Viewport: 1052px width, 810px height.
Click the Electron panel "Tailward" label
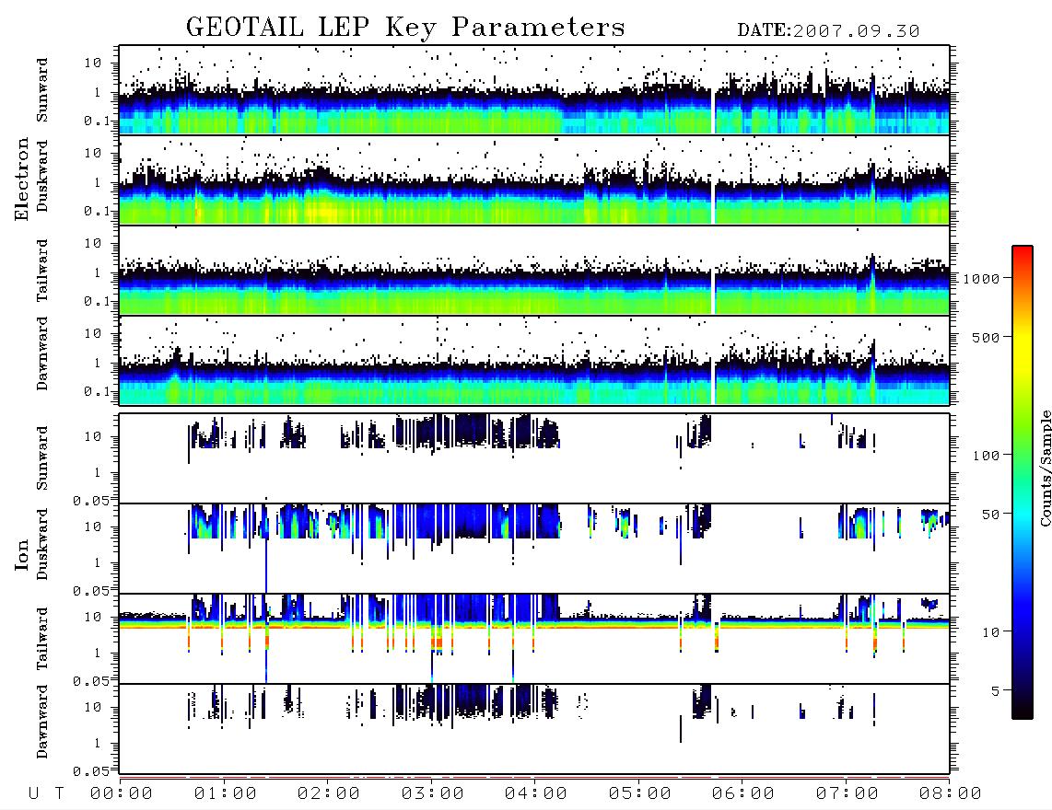(x=42, y=271)
